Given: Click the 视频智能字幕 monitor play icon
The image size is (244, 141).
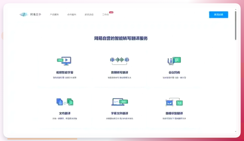Looking at the screenshot, I should click(64, 61).
